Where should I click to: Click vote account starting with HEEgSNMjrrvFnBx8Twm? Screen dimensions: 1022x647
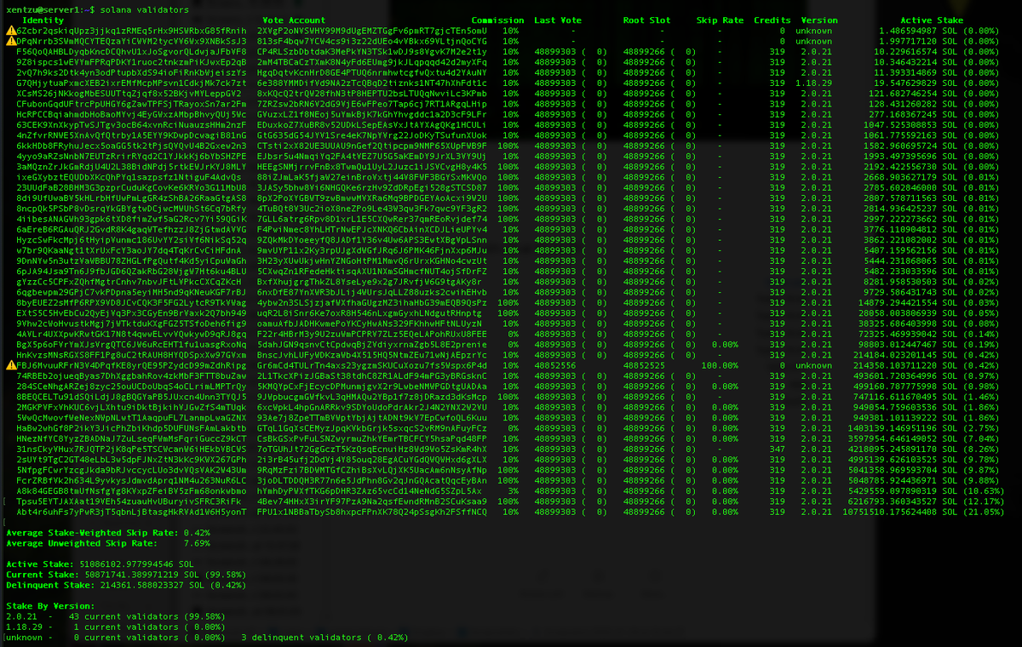371,165
